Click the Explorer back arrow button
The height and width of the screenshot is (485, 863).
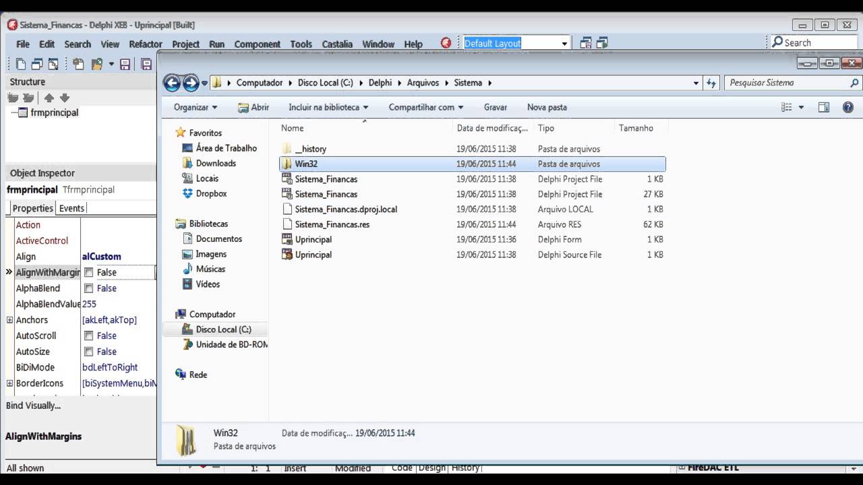pyautogui.click(x=172, y=83)
